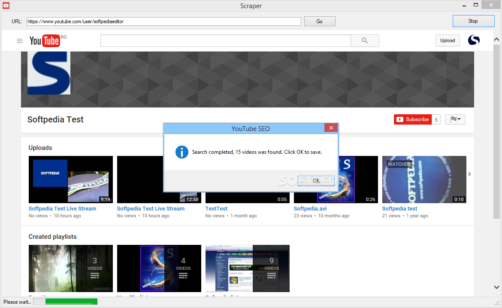
Task: Stop the scraping process
Action: 473,21
